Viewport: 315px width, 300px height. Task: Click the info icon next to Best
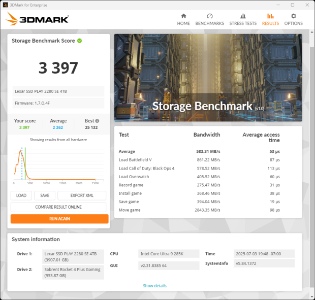point(97,121)
